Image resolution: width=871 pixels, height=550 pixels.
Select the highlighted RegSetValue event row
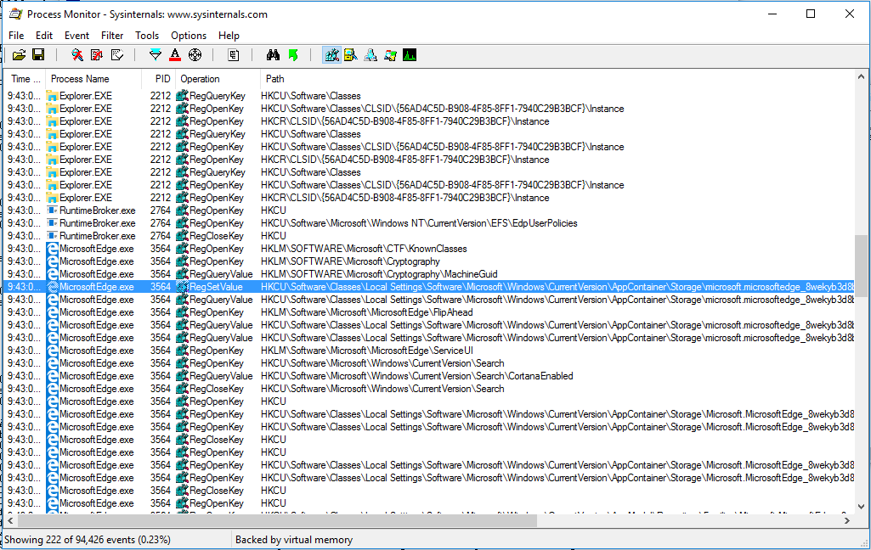click(429, 287)
